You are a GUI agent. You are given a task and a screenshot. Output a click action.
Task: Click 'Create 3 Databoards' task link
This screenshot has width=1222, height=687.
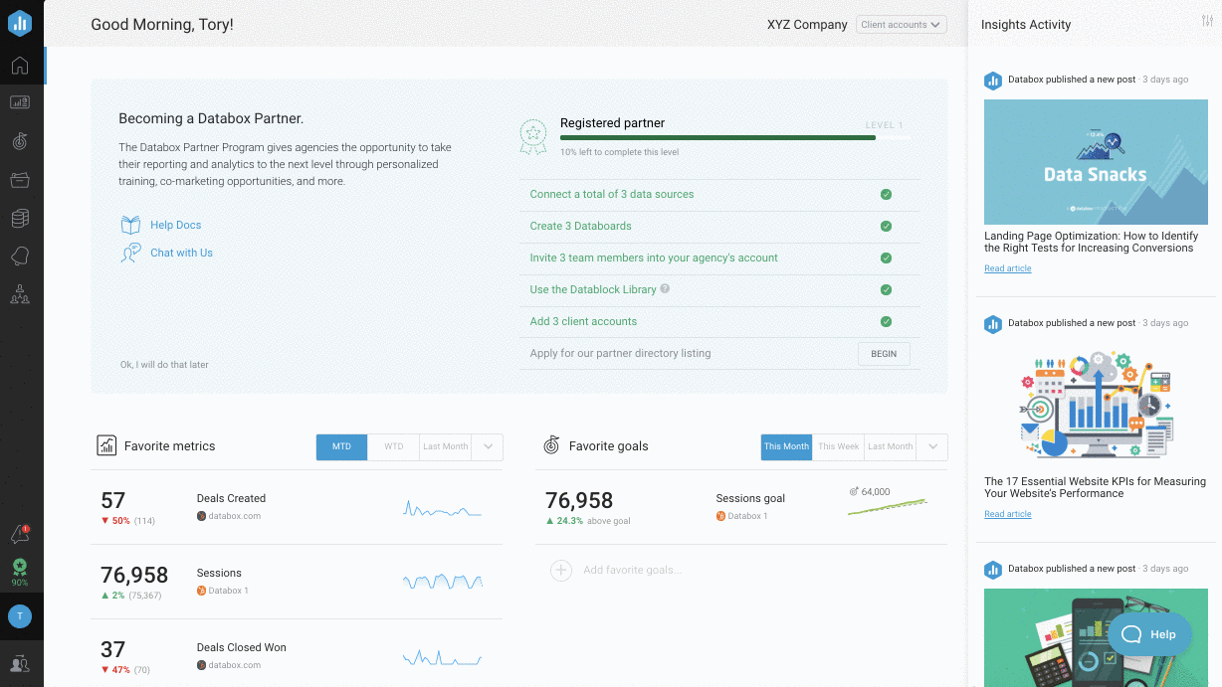tap(580, 227)
